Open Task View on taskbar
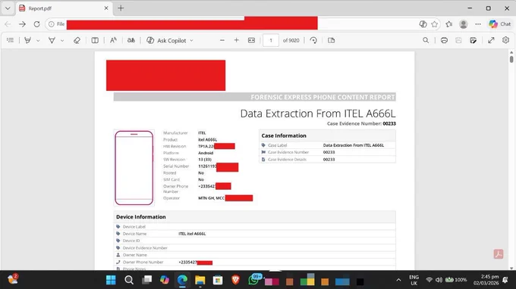Image resolution: width=516 pixels, height=289 pixels. (x=146, y=280)
